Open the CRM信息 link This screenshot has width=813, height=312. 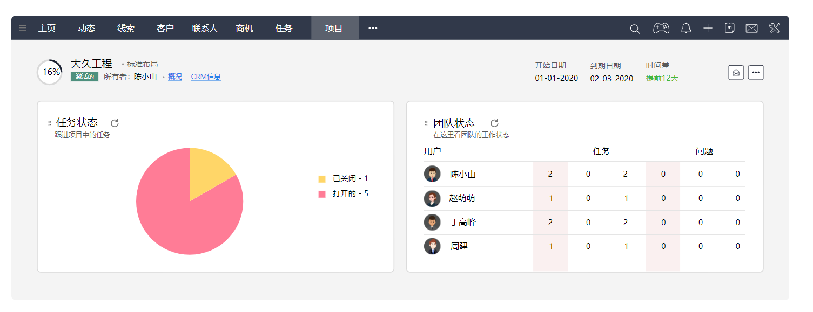coord(206,77)
